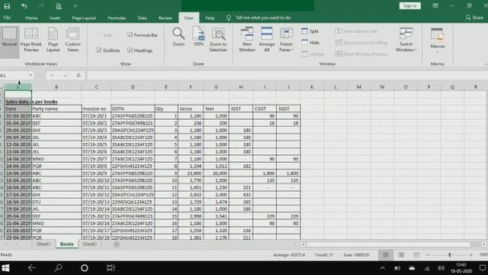Open Cortana circle on taskbar
Viewport: 488px width, 275px height.
click(85, 268)
